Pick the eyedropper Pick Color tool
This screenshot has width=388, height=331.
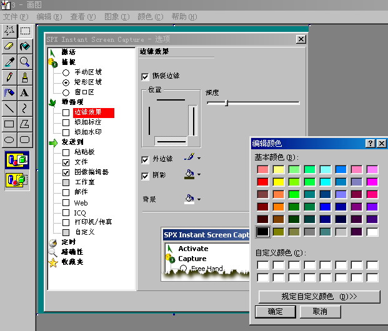(9, 61)
